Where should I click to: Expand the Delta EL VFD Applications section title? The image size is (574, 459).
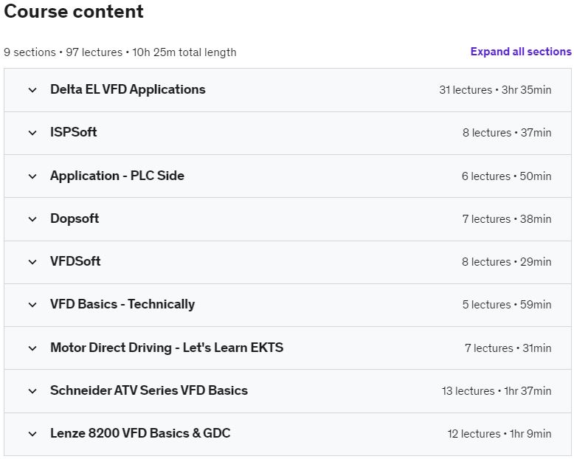pos(128,89)
